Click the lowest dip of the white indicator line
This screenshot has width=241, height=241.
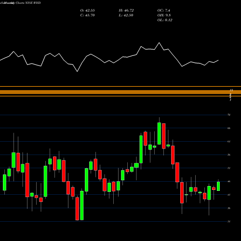point(77,71)
